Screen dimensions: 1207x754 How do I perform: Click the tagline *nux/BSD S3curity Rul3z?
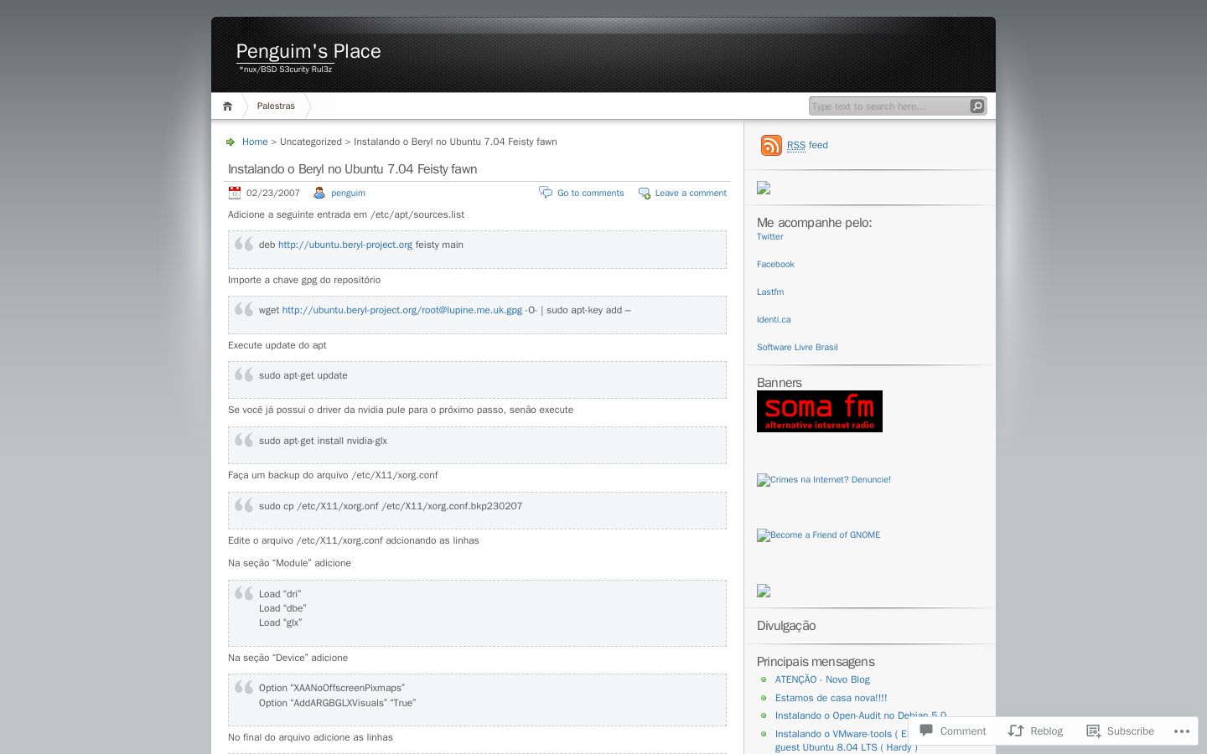click(x=286, y=70)
